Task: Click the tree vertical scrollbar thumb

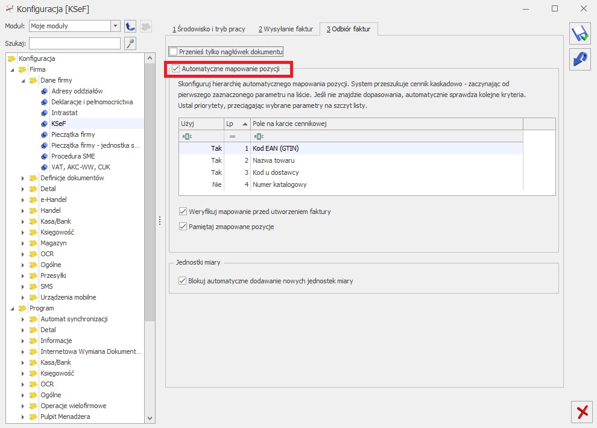Action: click(x=150, y=192)
